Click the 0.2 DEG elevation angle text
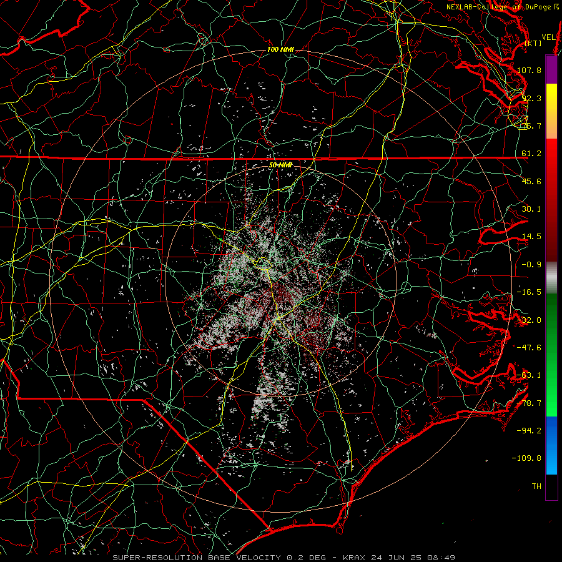The width and height of the screenshot is (562, 562). (306, 558)
